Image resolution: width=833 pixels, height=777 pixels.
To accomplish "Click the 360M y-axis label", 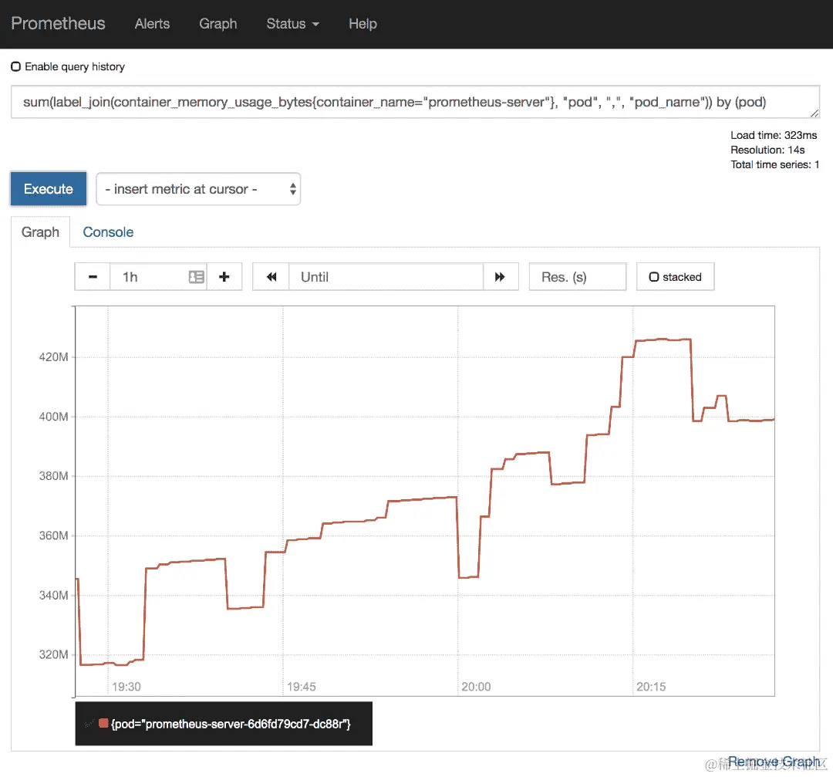I will [x=53, y=535].
